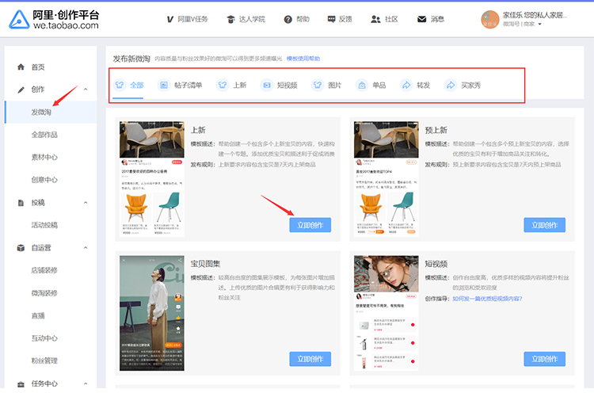Viewport: 594px width, 412px height.
Task: Click the bag icon on the 单品 tab
Action: pyautogui.click(x=362, y=85)
